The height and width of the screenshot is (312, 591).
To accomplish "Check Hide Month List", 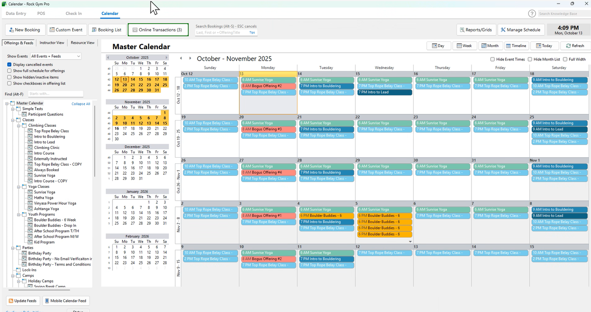I will click(530, 59).
